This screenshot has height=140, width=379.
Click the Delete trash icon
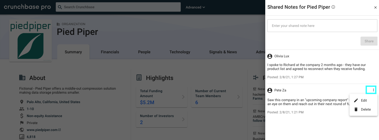(356, 109)
